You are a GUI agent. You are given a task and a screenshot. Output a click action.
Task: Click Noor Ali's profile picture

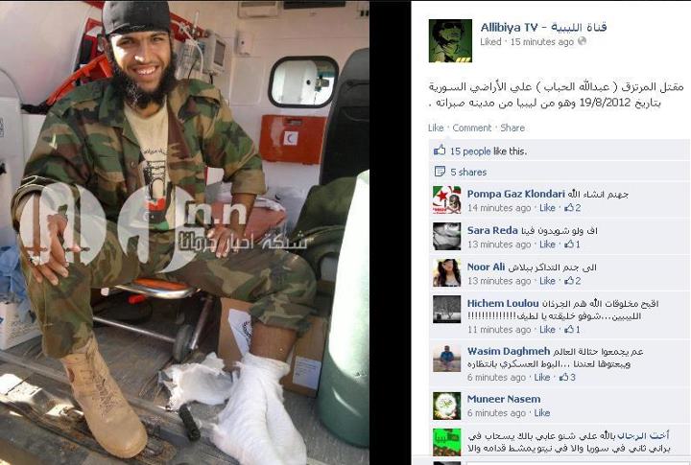(x=446, y=273)
